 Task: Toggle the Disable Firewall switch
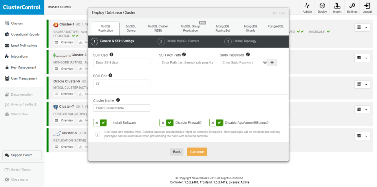167,123
